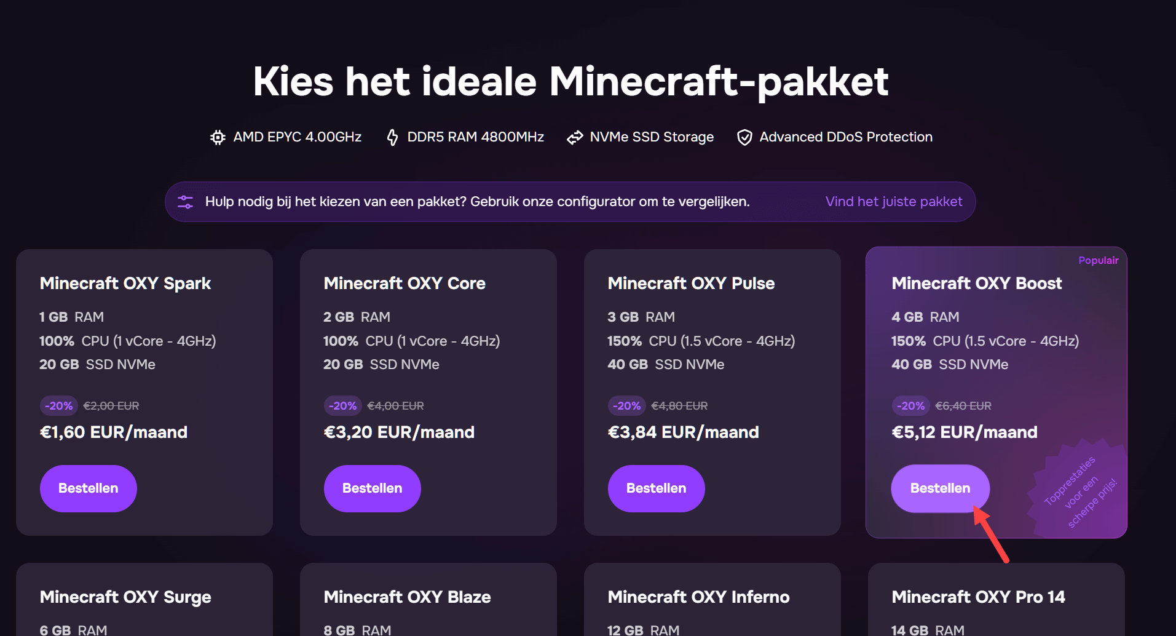Select the Minecraft OXY Pulse card title
Viewport: 1176px width, 636px height.
690,283
